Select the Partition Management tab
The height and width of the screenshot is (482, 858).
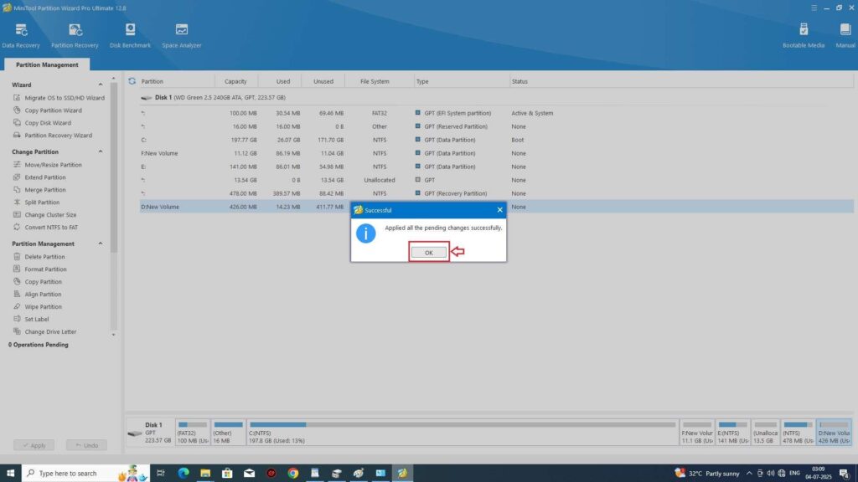[46, 64]
